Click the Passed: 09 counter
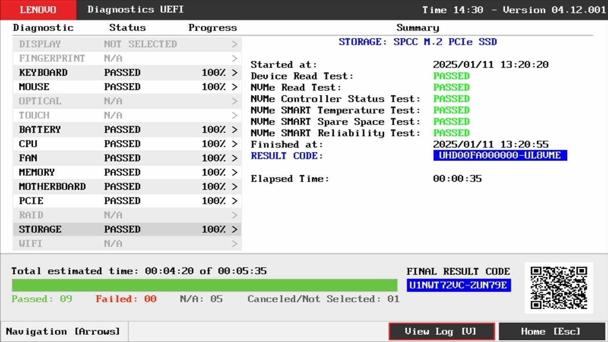This screenshot has width=608, height=342. (42, 299)
